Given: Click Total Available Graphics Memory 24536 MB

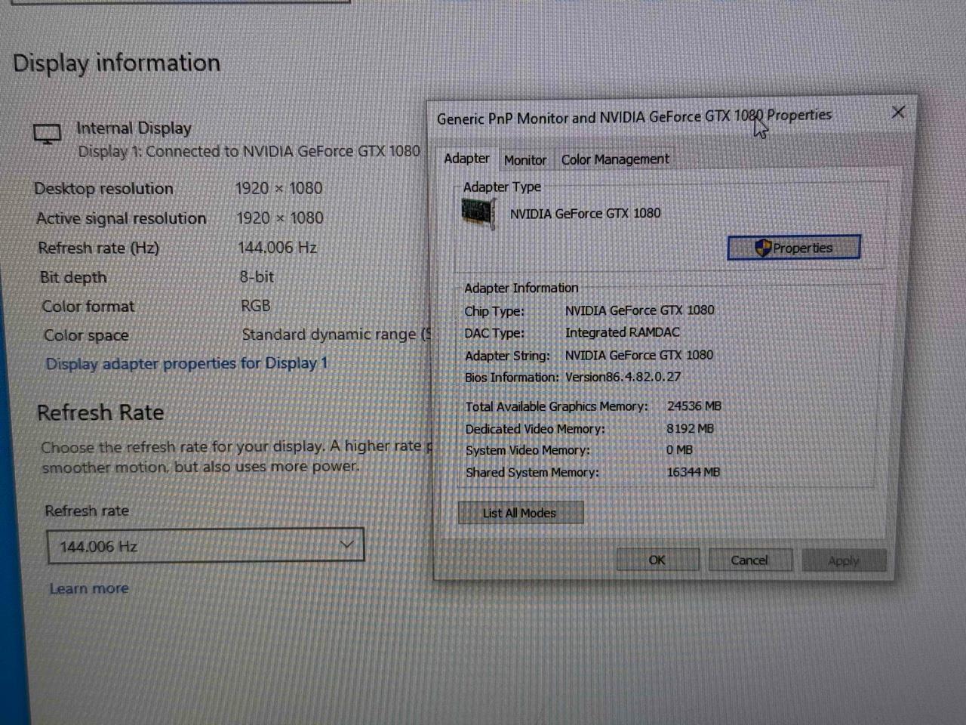Looking at the screenshot, I should pos(694,406).
